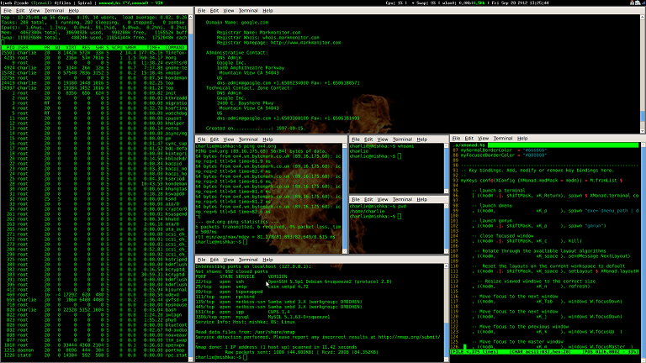
Task: Click the lock tray icon in top bar
Action: 633,3
